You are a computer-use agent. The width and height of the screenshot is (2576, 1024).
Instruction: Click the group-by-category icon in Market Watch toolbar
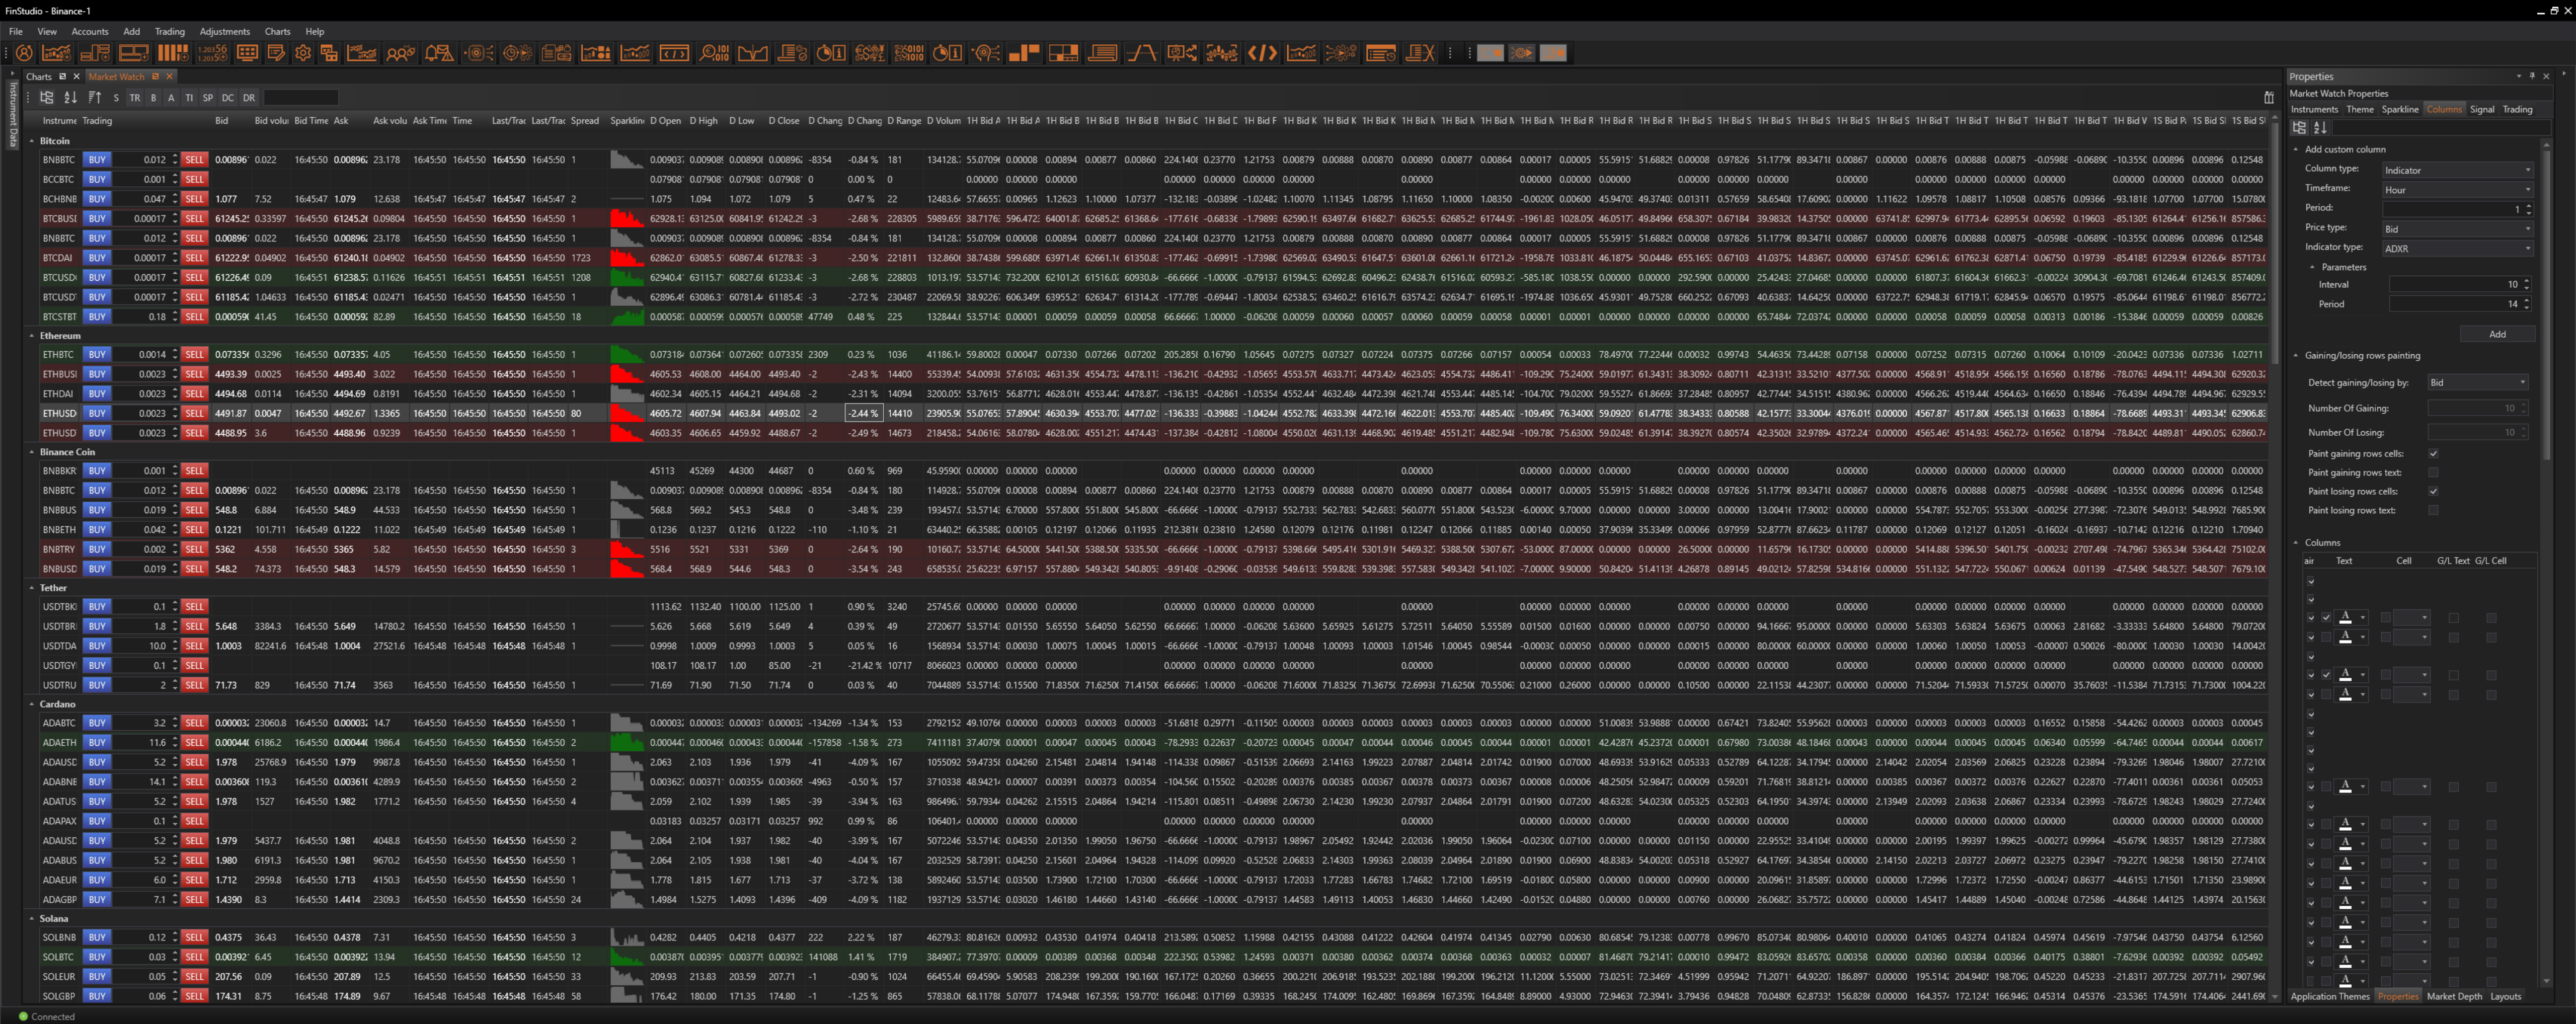pos(46,98)
